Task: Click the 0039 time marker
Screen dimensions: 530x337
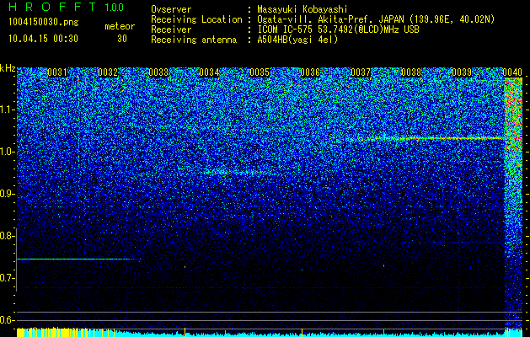Action: point(462,72)
